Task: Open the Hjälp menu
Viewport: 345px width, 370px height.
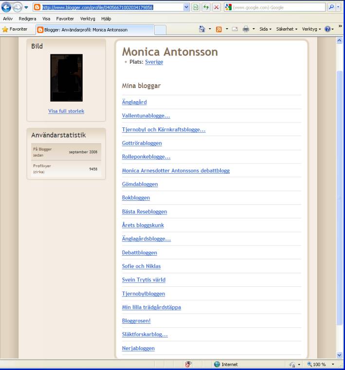Action: 106,18
